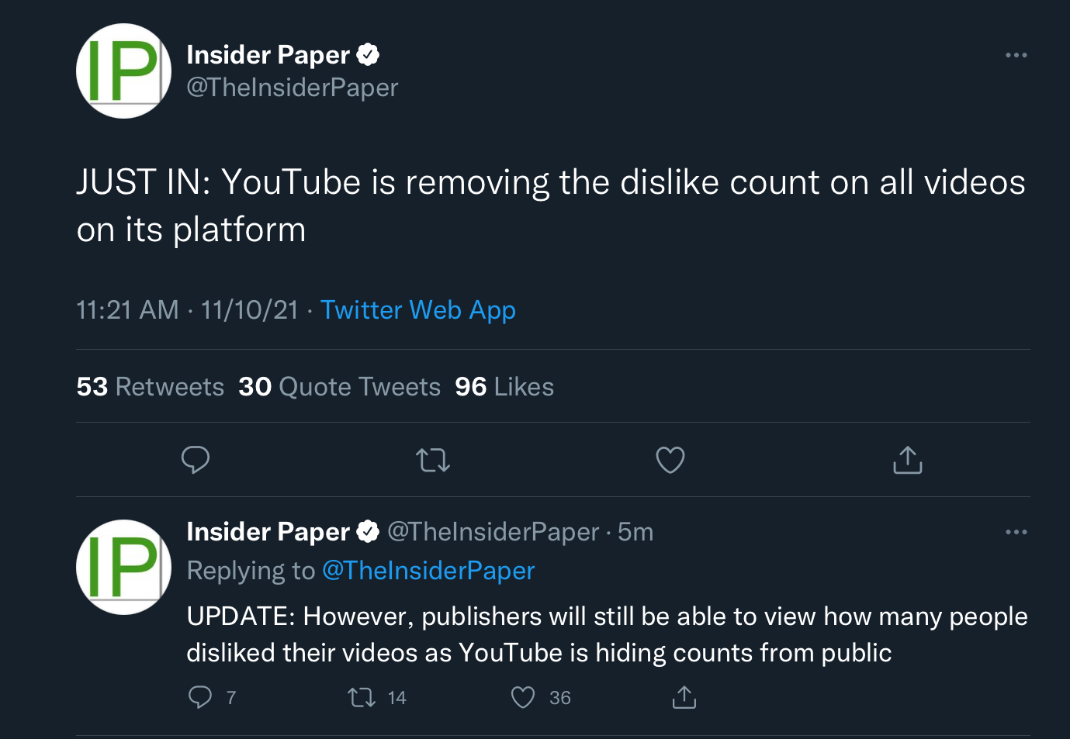Reply to the main YouTube dislike tweet
Viewport: 1070px width, 739px height.
point(196,460)
